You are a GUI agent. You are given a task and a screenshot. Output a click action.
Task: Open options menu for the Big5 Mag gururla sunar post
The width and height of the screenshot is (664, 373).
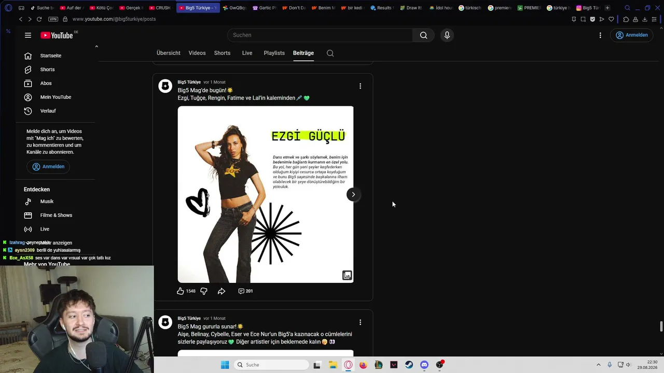click(x=360, y=322)
